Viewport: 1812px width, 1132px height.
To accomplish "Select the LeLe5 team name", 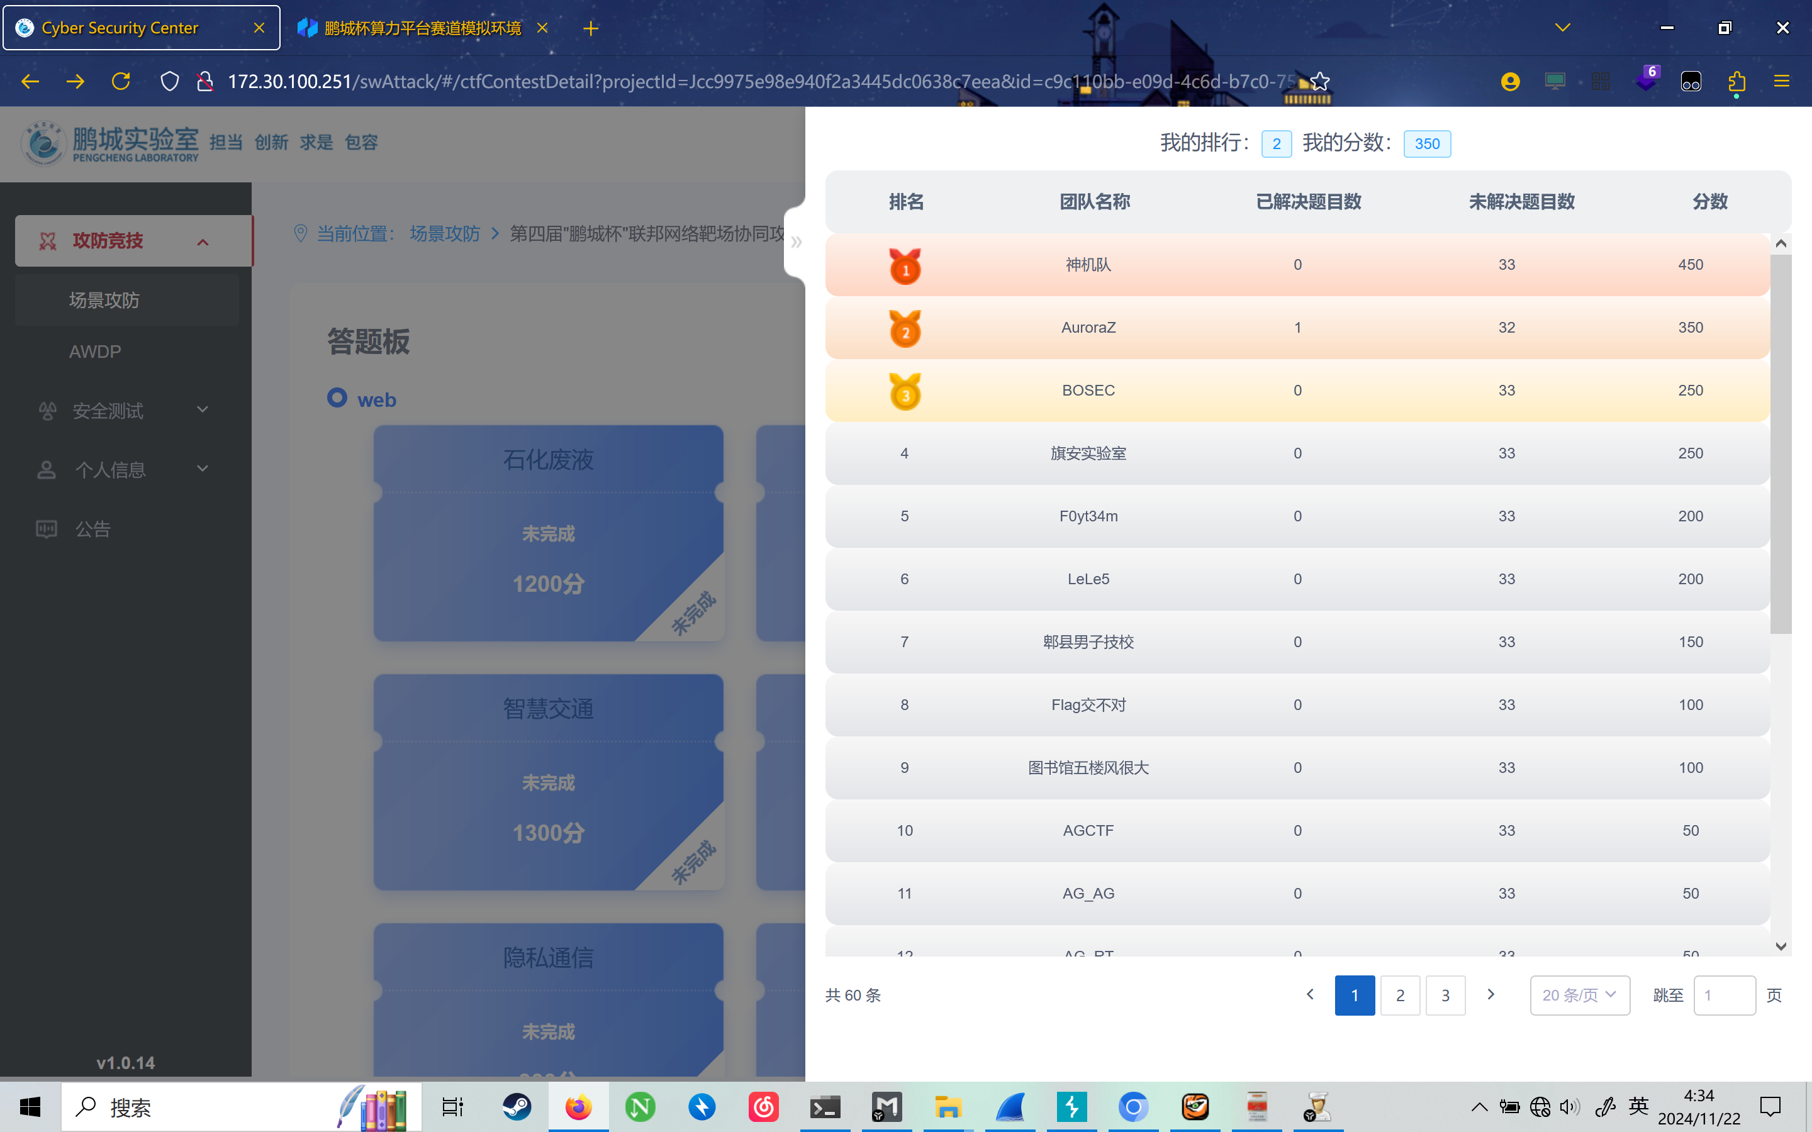I will pyautogui.click(x=1088, y=579).
